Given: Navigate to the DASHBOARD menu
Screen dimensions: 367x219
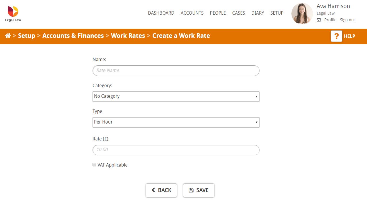Looking at the screenshot, I should (x=161, y=13).
